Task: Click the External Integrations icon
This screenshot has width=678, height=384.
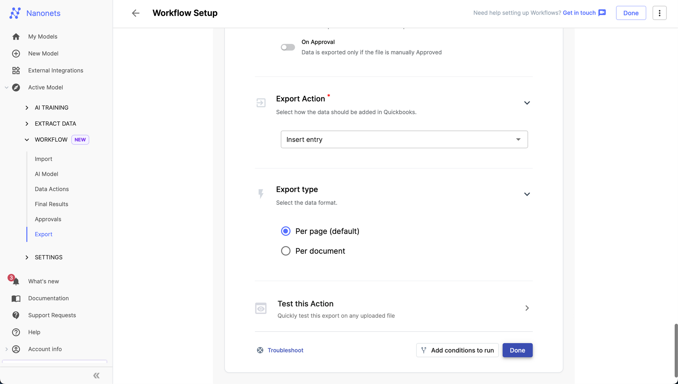Action: 16,70
